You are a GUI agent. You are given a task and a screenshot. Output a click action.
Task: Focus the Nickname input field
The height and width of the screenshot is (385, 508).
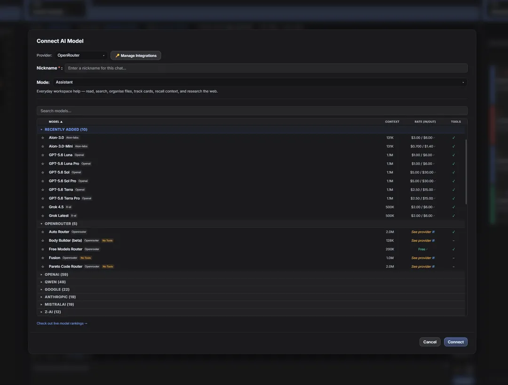coord(266,68)
